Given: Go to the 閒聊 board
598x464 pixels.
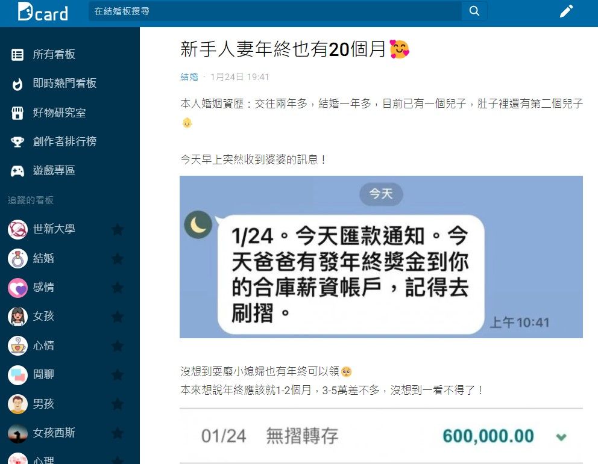Looking at the screenshot, I should click(43, 374).
